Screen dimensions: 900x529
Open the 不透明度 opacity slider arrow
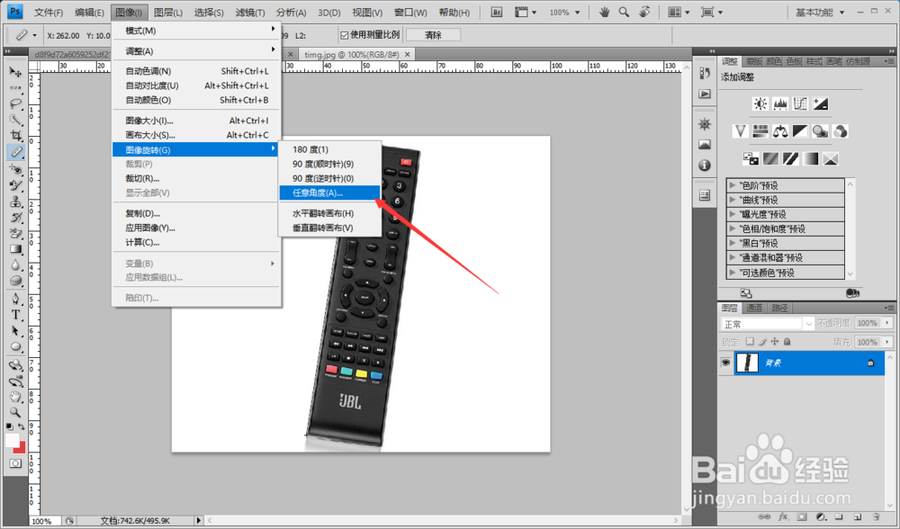click(x=887, y=323)
